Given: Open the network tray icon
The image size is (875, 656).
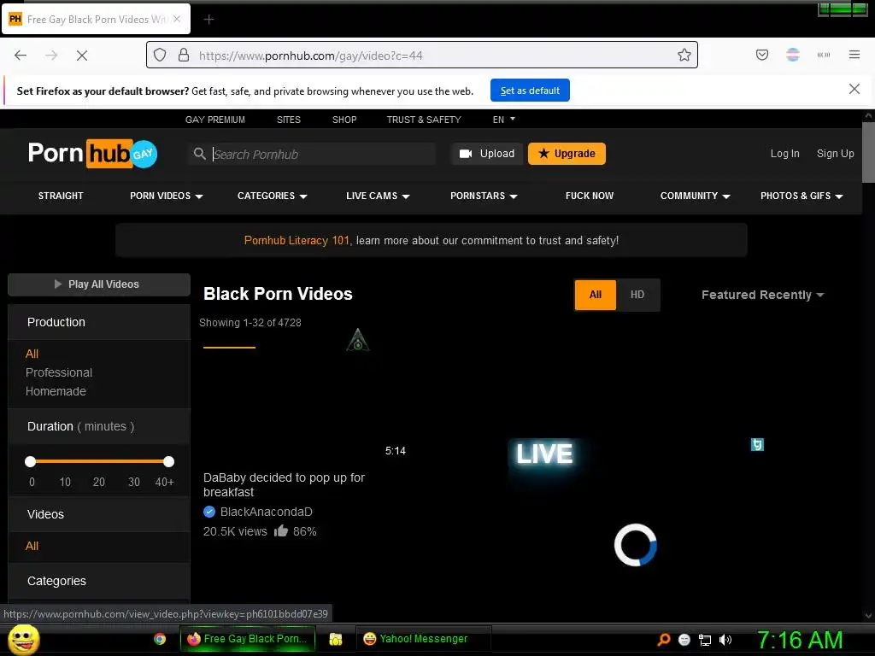Looking at the screenshot, I should pos(705,640).
